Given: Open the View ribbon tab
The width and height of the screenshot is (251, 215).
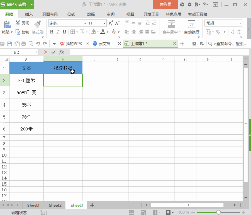Looking at the screenshot, I should (x=130, y=14).
